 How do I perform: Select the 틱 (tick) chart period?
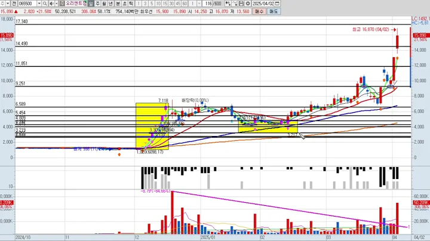click(131, 4)
